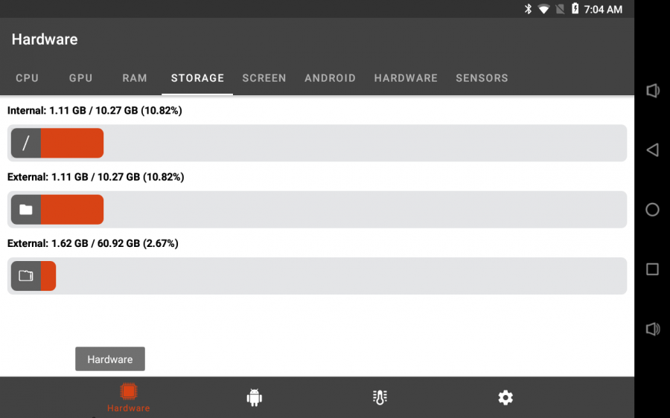Viewport: 670px width, 418px height.
Task: Tap the Android home circle button
Action: 652,210
